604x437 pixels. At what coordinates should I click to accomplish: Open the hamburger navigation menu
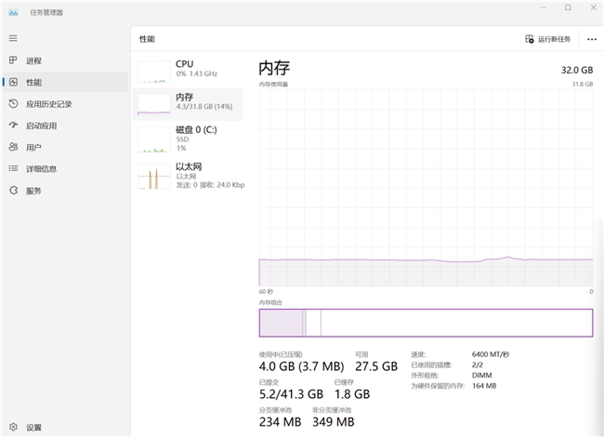point(13,38)
